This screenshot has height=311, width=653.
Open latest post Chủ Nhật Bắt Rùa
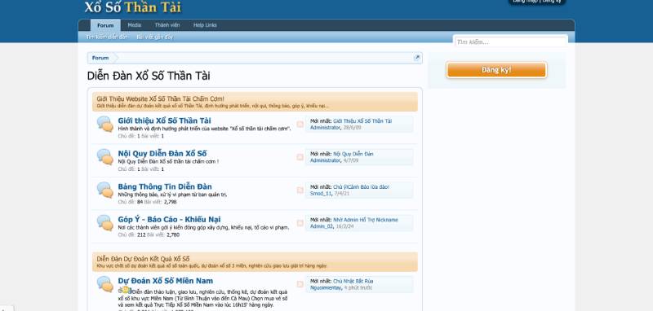point(353,281)
